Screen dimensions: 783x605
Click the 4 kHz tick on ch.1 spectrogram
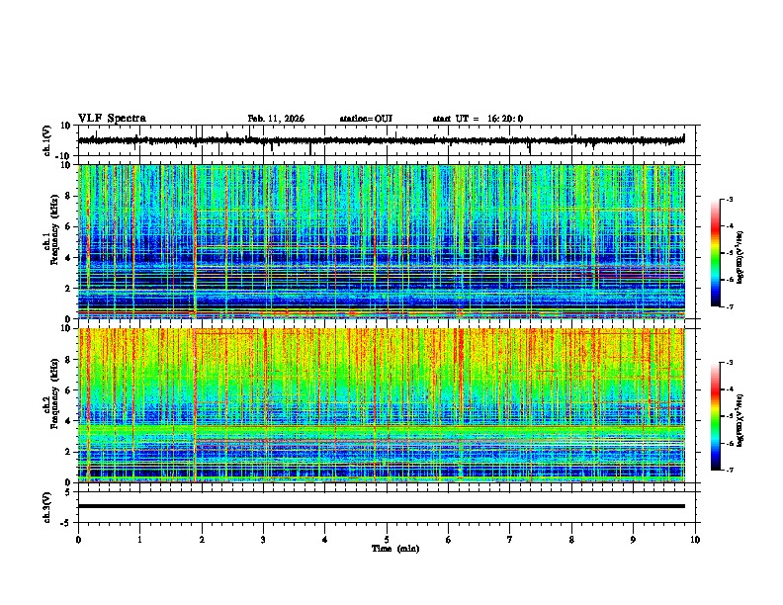[x=69, y=258]
